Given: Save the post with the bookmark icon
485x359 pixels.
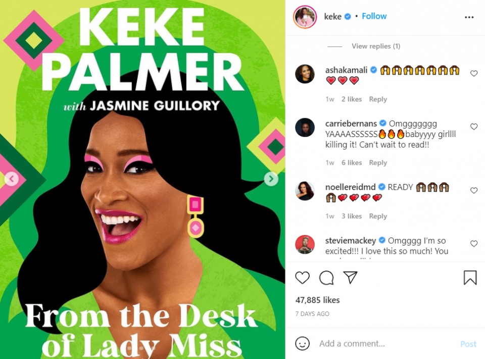Looking at the screenshot, I should click(470, 278).
